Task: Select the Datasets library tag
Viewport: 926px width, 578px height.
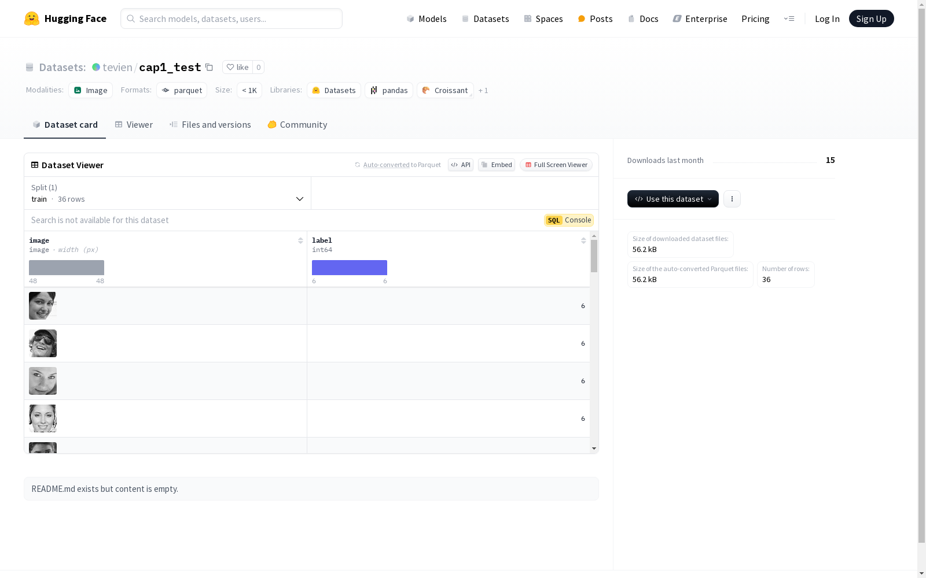Action: [334, 90]
